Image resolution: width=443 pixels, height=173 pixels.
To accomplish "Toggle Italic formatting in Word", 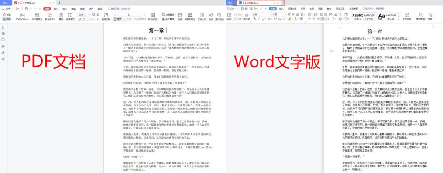I will (260, 18).
